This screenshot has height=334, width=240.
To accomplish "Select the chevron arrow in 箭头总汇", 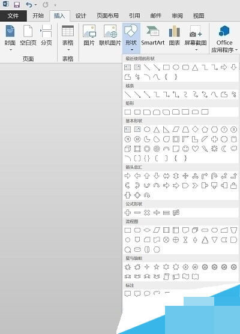I will 195,186.
